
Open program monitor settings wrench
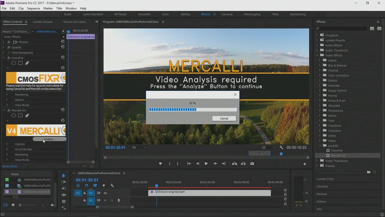pos(281,148)
